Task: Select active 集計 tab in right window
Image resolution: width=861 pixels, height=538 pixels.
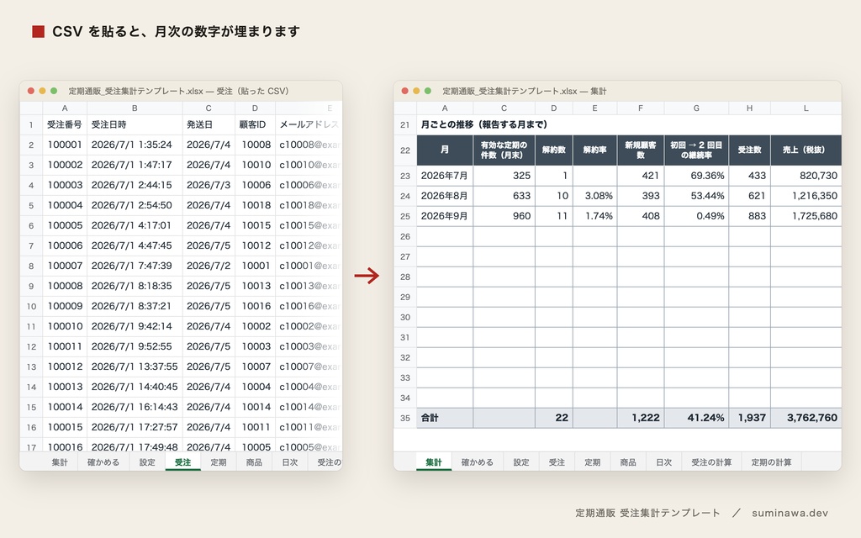Action: [434, 462]
